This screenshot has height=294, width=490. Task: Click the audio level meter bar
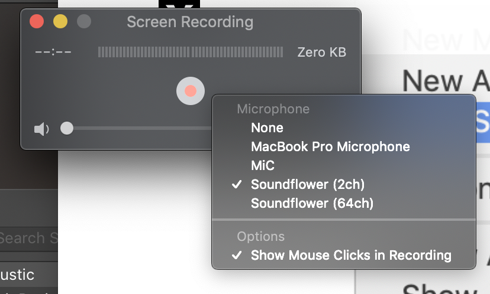click(x=191, y=52)
